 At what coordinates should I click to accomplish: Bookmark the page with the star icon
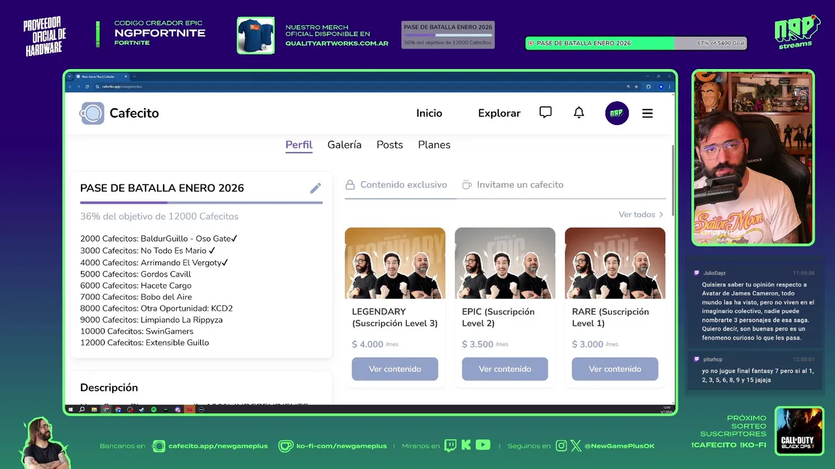[x=636, y=87]
